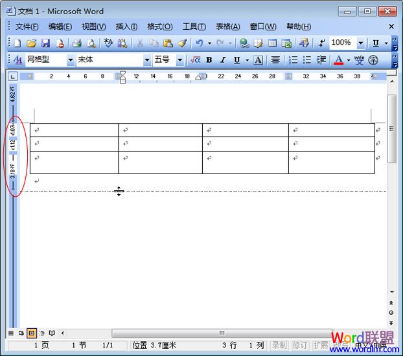Click the 录制 status bar button
The image size is (403, 356).
pos(279,346)
